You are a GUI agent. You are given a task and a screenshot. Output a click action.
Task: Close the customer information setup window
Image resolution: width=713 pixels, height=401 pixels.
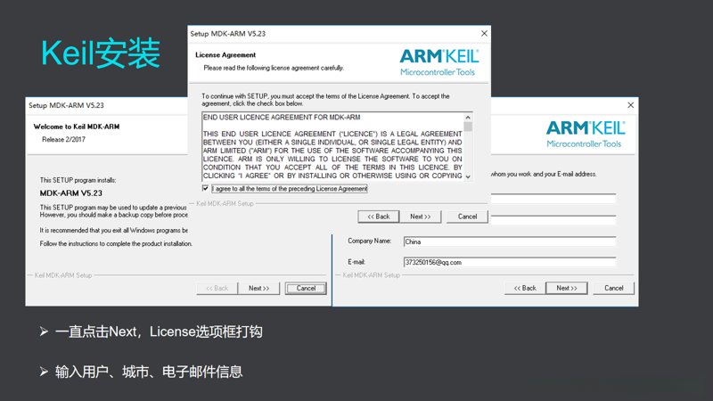point(630,105)
